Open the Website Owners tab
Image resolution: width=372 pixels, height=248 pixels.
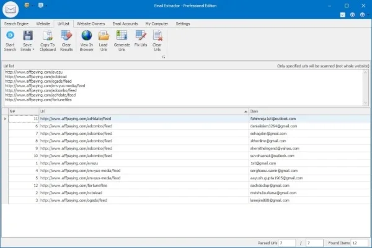point(91,24)
